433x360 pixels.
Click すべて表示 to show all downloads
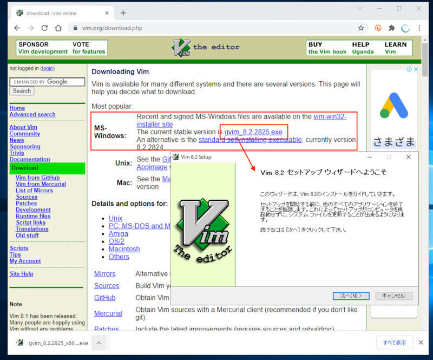395,342
